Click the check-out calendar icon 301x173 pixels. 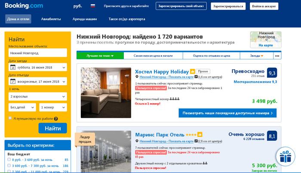(x=12, y=82)
